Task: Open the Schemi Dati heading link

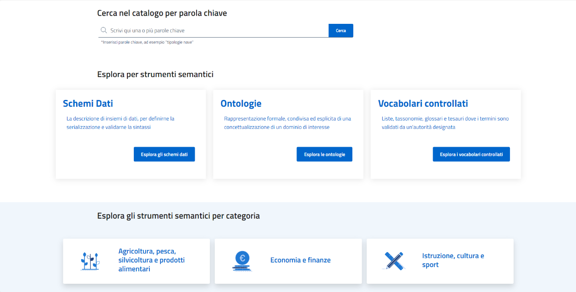Action: click(88, 104)
